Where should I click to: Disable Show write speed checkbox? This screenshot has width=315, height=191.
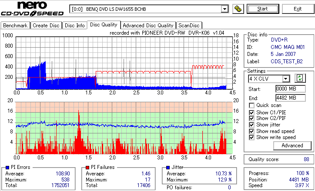coord(251,138)
